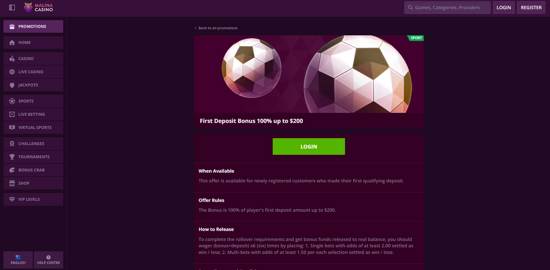Click the Back to all promotions link
550x270 pixels.
[x=218, y=28]
